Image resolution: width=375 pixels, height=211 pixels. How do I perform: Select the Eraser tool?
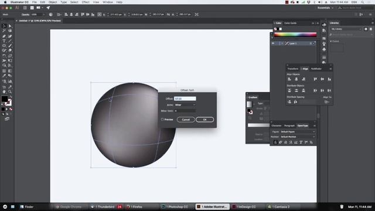click(10, 50)
